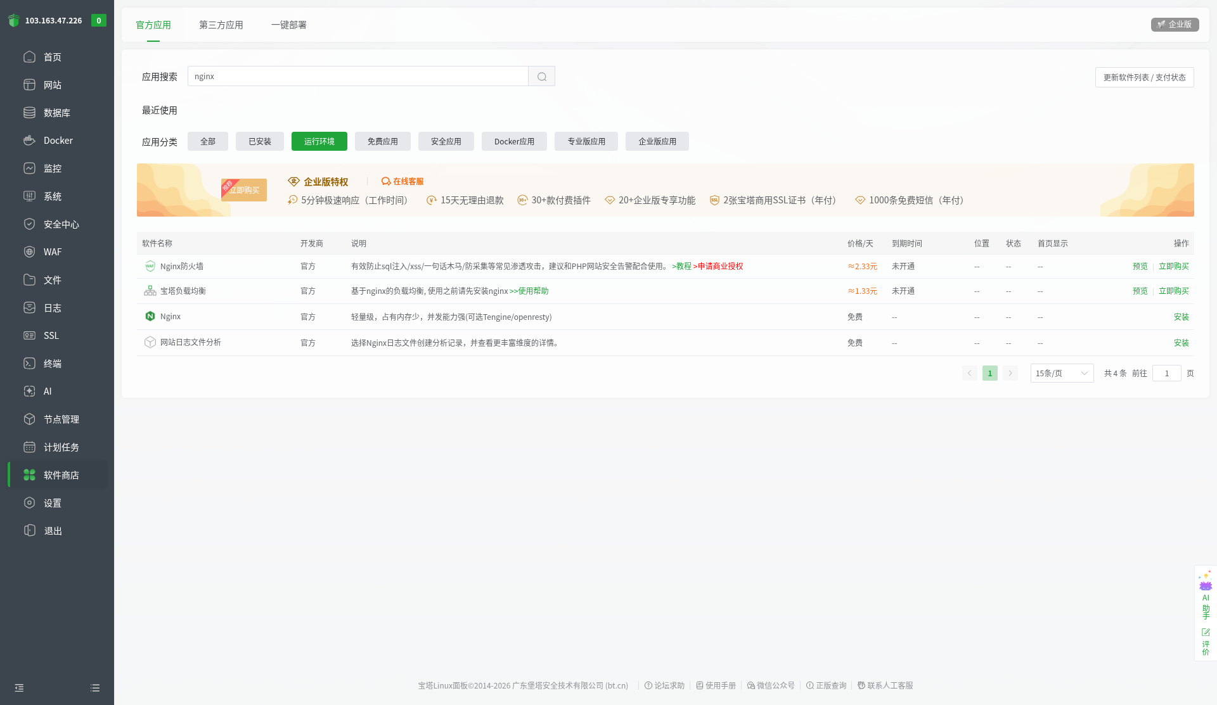Click the page number jump field
This screenshot has height=705, width=1217.
(x=1167, y=374)
